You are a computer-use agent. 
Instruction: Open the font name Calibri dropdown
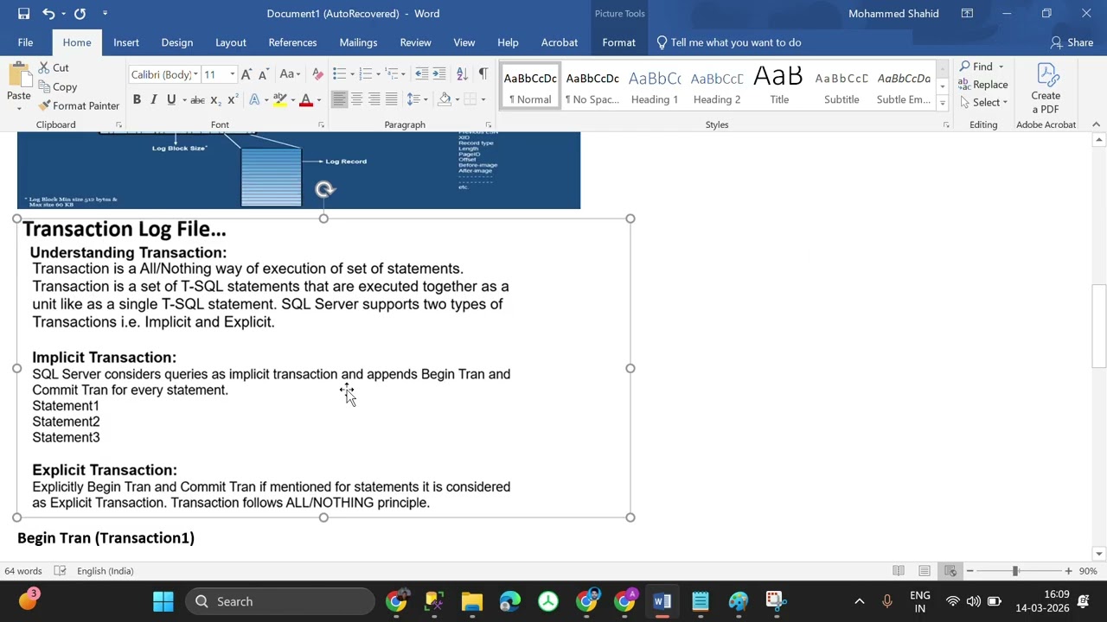point(195,74)
